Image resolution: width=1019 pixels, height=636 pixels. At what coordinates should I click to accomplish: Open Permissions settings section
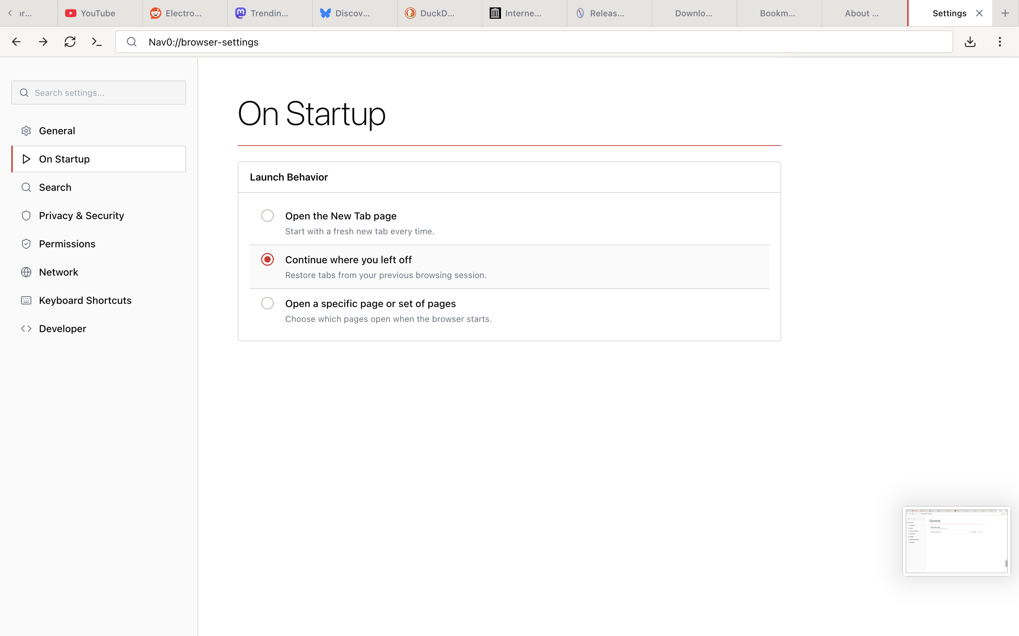tap(98, 244)
